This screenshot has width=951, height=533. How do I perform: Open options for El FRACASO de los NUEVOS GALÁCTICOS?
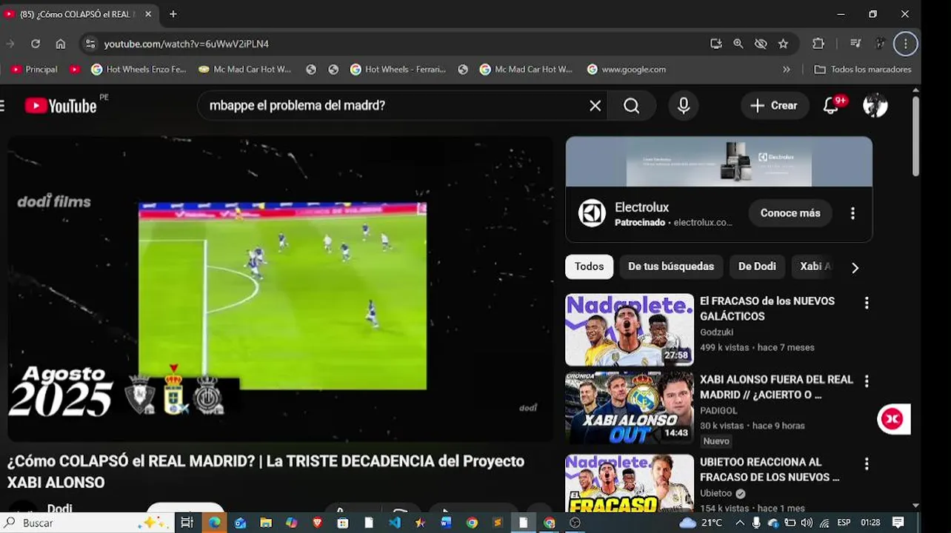click(867, 303)
